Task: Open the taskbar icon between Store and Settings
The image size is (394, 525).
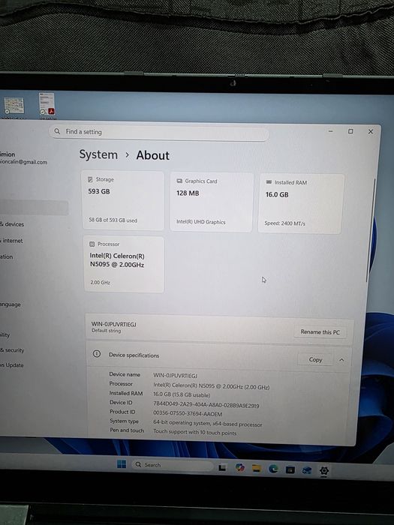Action: point(306,471)
